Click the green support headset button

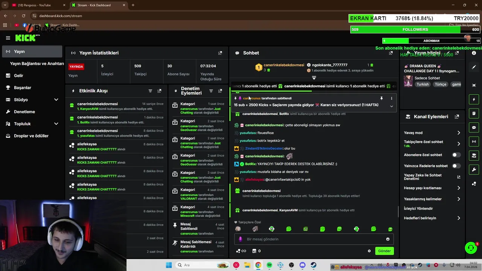click(x=471, y=248)
